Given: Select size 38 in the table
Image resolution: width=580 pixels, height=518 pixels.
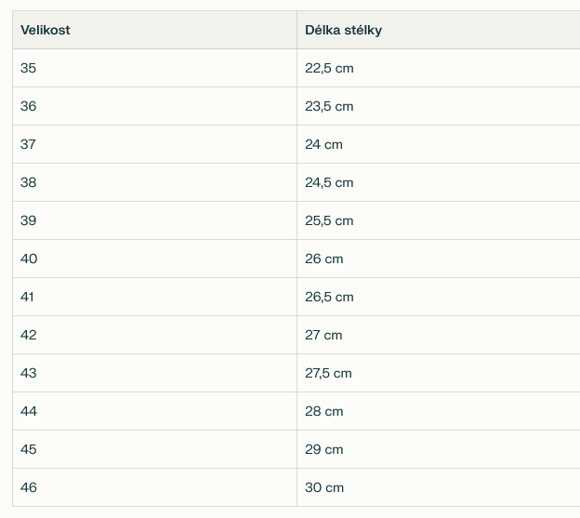Looking at the screenshot, I should (29, 182).
